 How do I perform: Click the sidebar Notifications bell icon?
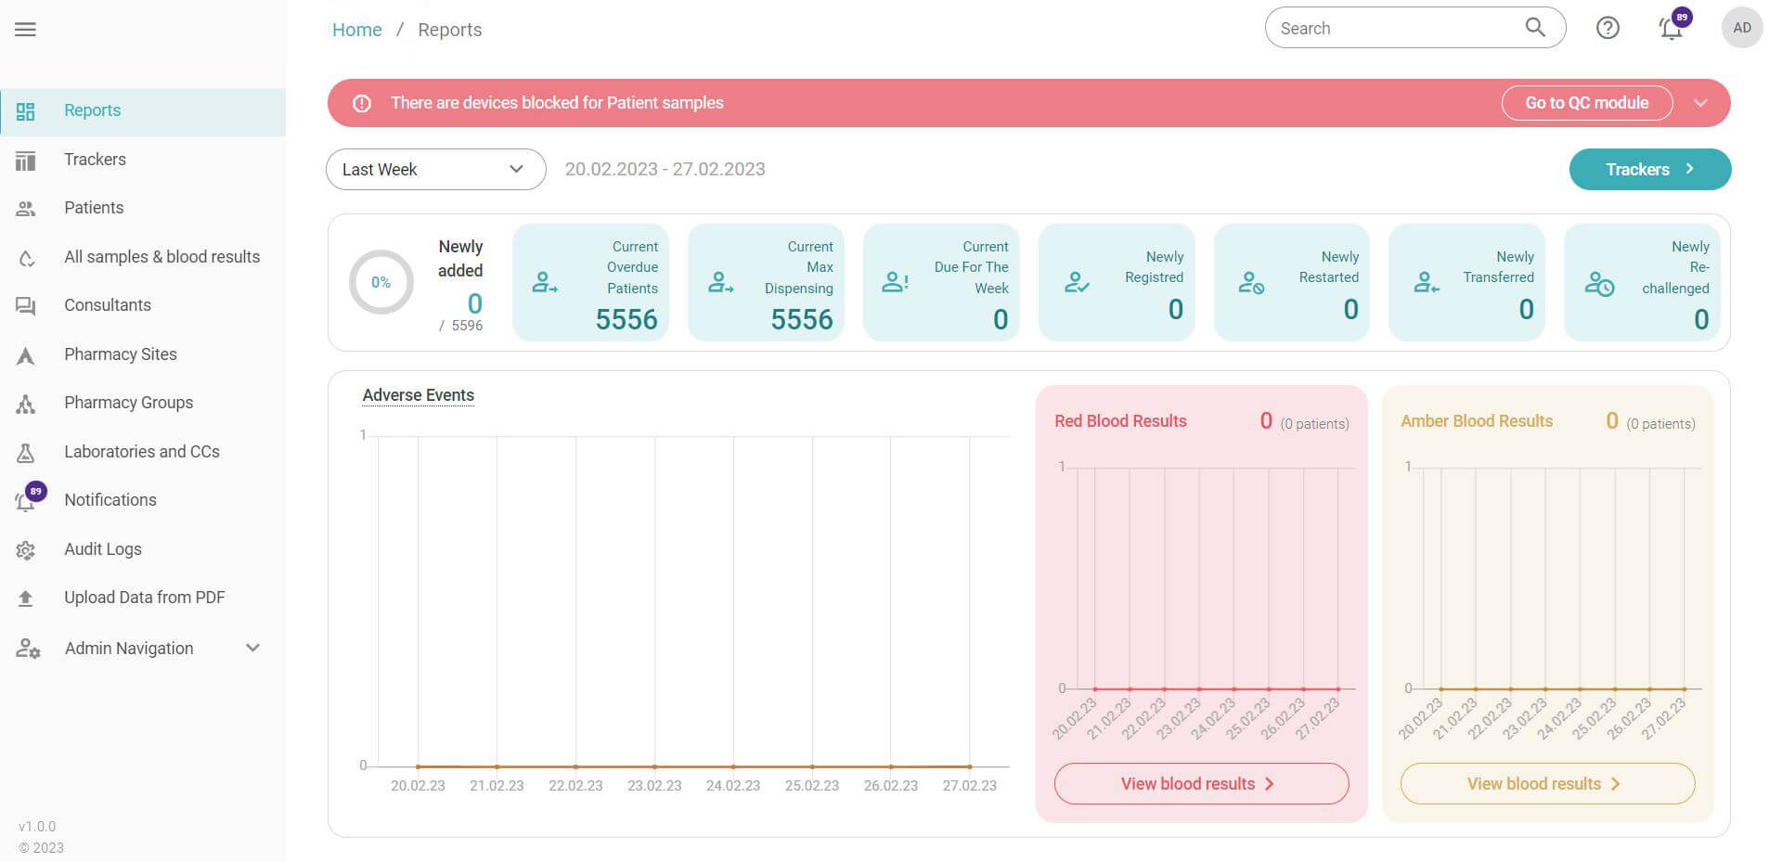[x=25, y=502]
